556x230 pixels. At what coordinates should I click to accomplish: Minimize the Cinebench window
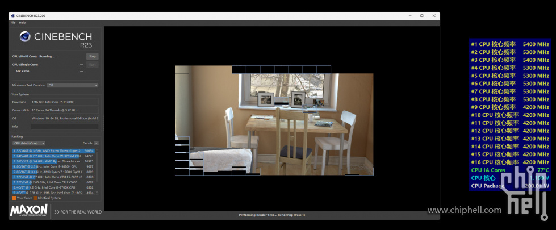click(409, 16)
